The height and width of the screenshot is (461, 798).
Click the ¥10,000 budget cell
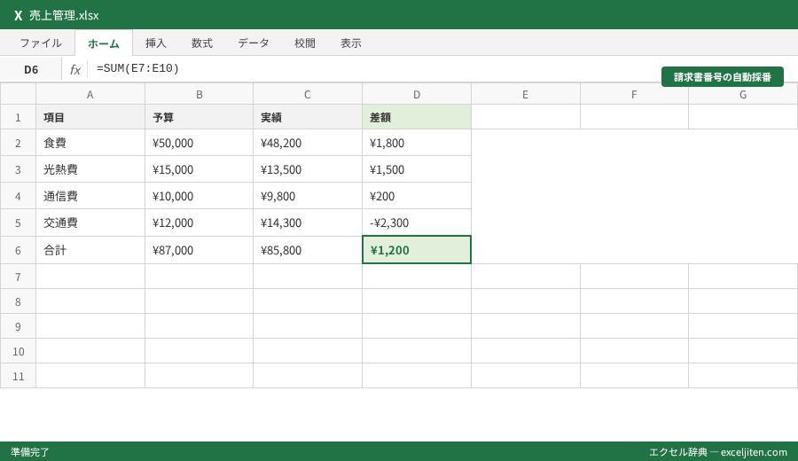point(199,196)
